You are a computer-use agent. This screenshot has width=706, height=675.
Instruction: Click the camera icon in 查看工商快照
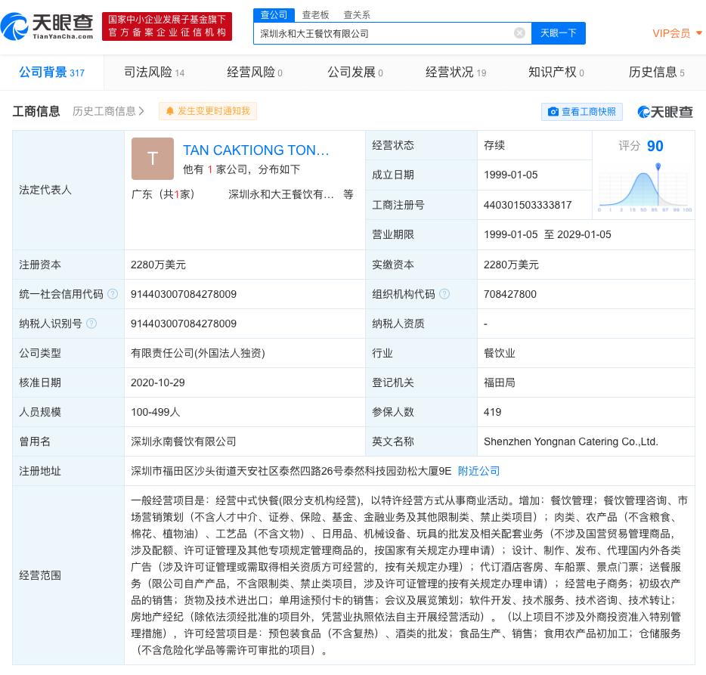pyautogui.click(x=553, y=112)
